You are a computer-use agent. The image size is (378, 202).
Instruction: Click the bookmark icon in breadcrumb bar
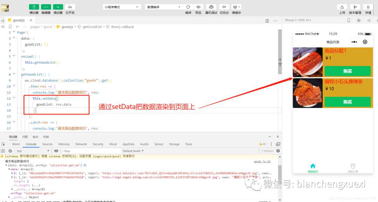10,27
